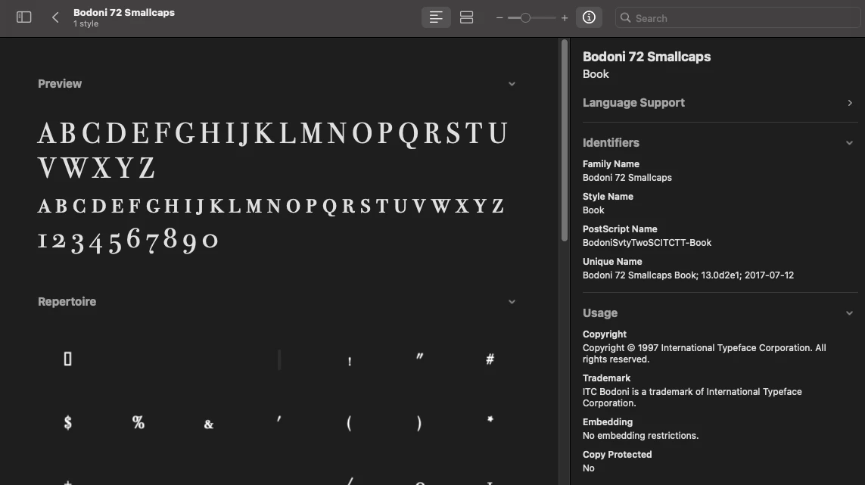
Task: Click the search magnifier icon
Action: click(x=625, y=17)
